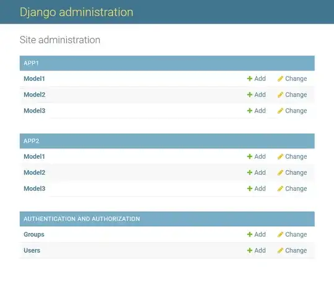Click the green plus icon for APP1 Model1

pyautogui.click(x=250, y=78)
